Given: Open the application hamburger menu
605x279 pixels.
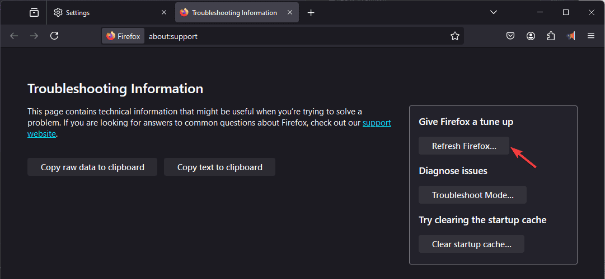Looking at the screenshot, I should pos(590,36).
